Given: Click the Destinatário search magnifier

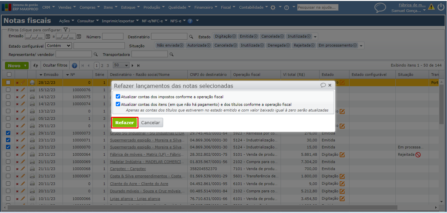Looking at the screenshot, I should (191, 37).
